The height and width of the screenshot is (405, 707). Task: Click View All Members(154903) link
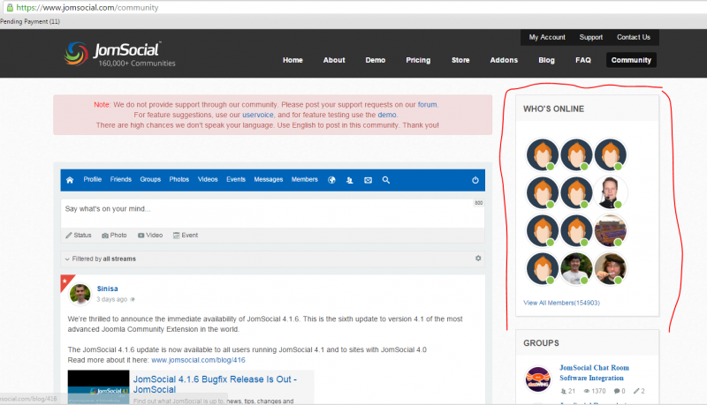coord(561,303)
